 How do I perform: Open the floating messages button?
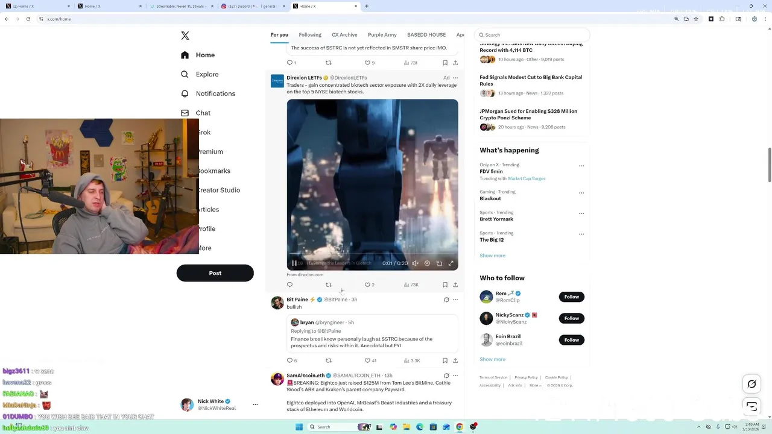click(751, 406)
